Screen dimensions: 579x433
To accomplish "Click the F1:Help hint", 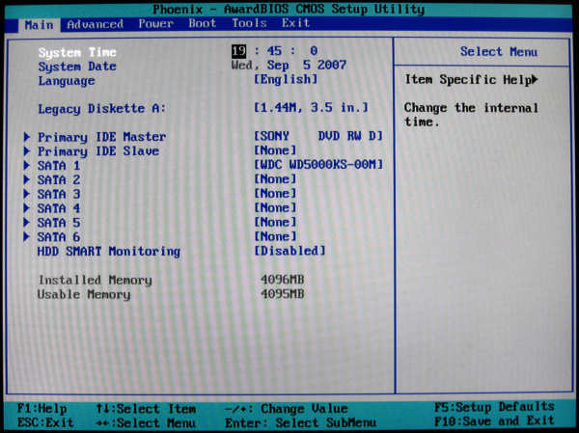I will [42, 409].
